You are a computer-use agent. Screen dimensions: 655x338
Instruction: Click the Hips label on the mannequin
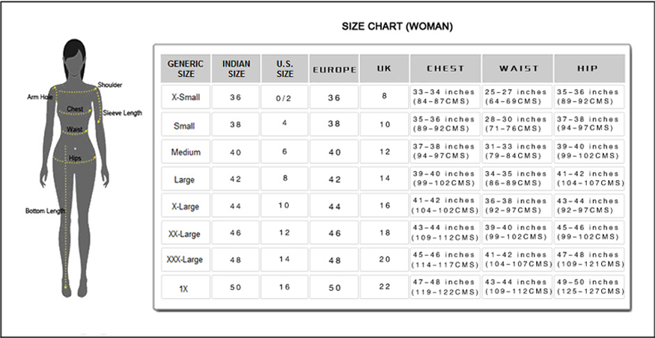pyautogui.click(x=75, y=159)
